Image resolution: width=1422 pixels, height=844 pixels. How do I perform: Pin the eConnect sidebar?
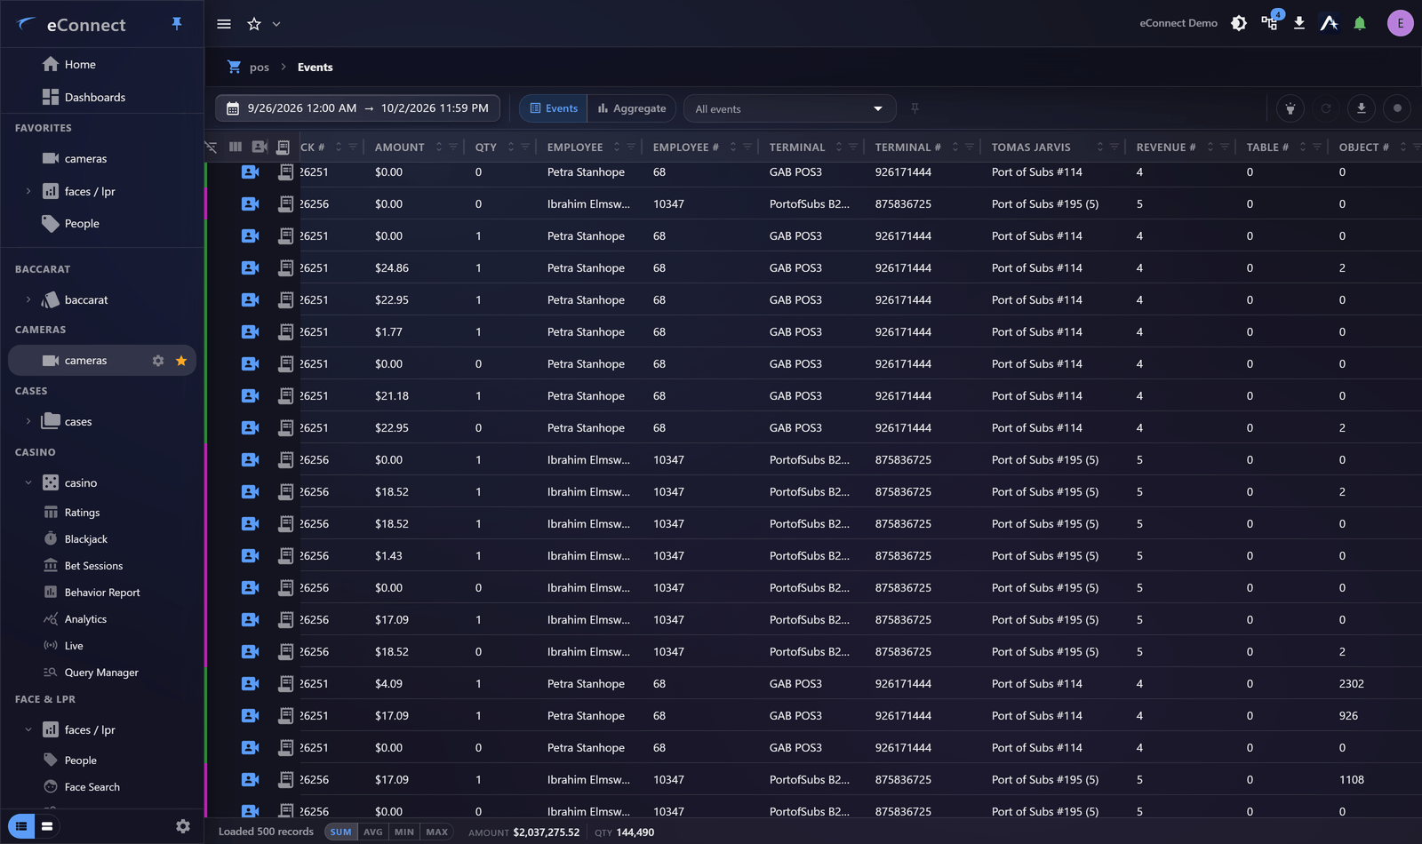(x=177, y=24)
